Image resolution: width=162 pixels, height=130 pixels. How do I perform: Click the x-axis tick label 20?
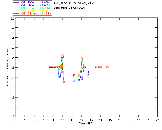pos(157,120)
